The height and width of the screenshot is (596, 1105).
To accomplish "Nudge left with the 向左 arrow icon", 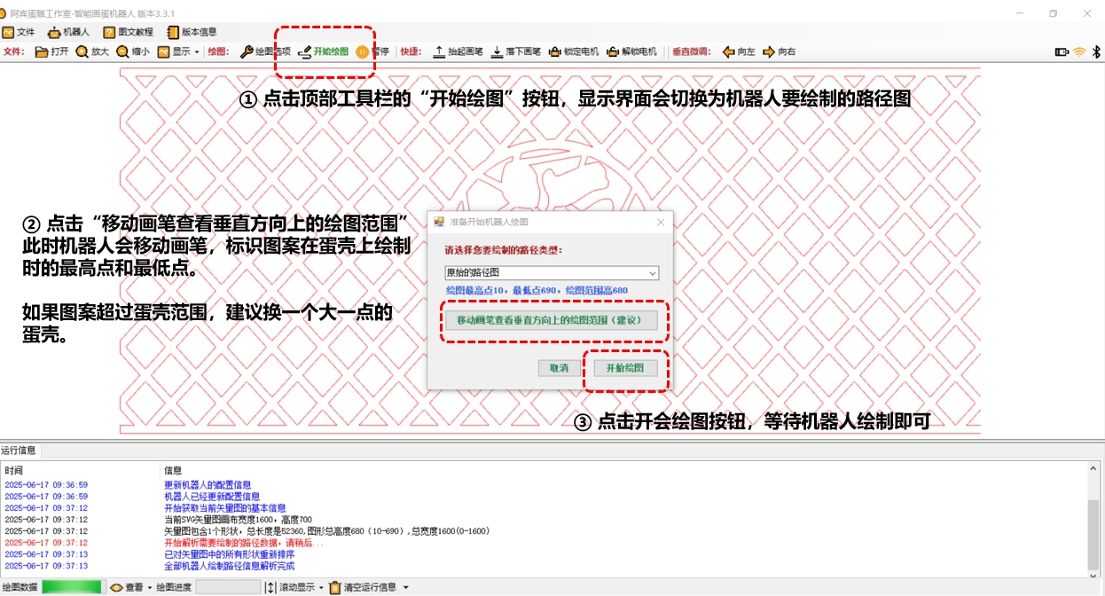I will pyautogui.click(x=728, y=51).
